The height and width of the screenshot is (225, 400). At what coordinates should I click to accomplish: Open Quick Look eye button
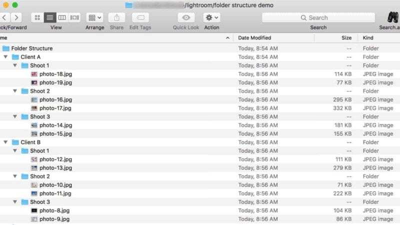click(186, 17)
